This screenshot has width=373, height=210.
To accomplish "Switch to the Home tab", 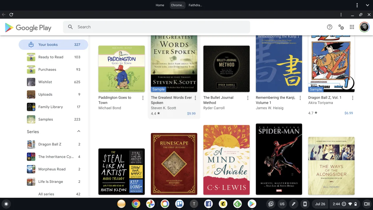I will tap(160, 5).
